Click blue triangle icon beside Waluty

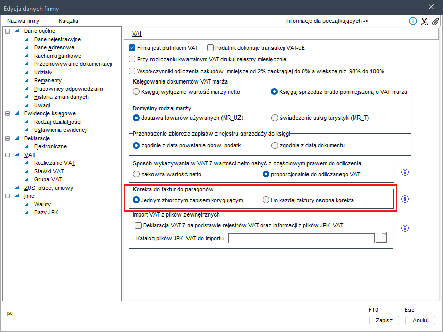coord(27,204)
